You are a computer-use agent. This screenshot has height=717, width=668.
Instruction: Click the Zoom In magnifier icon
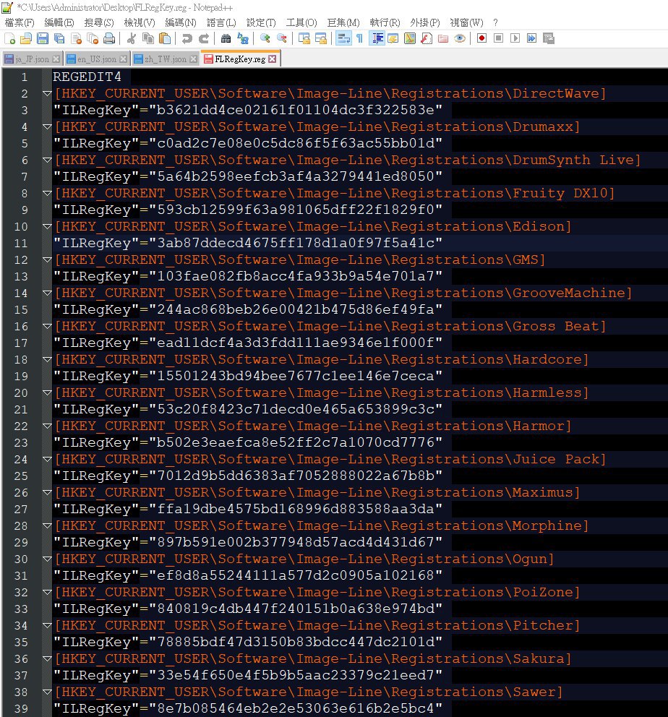tap(265, 38)
